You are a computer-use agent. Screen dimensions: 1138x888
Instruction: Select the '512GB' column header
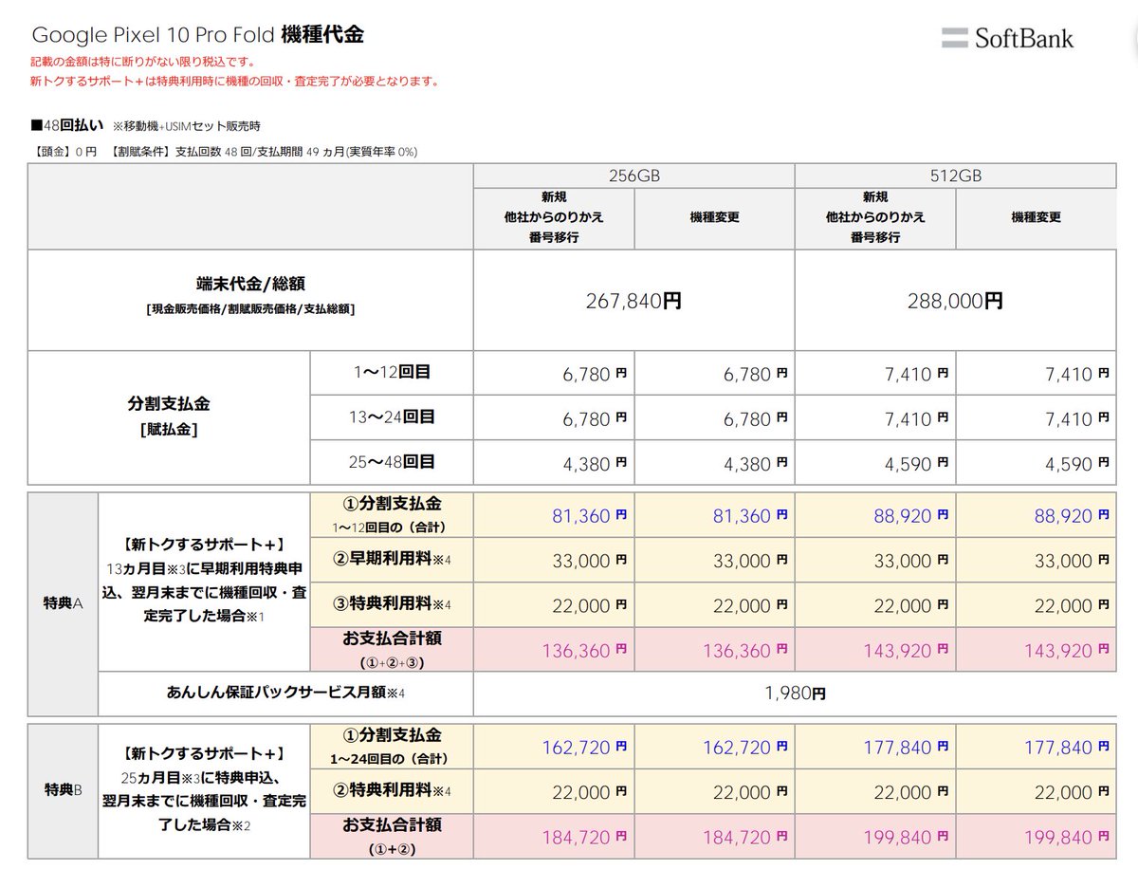click(956, 176)
